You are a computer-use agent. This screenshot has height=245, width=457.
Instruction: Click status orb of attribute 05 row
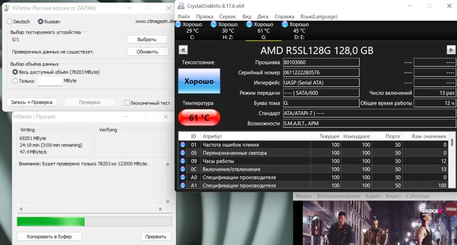[183, 153]
